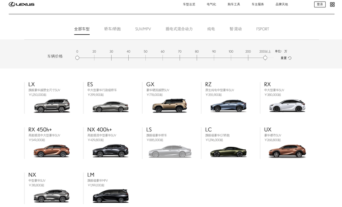
Task: Open the LS sedan thumbnail
Action: point(170,151)
